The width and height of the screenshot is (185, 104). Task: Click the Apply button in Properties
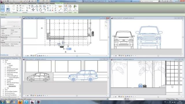point(17,55)
